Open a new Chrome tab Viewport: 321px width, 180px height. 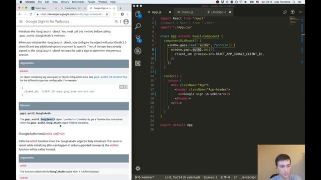click(120, 8)
